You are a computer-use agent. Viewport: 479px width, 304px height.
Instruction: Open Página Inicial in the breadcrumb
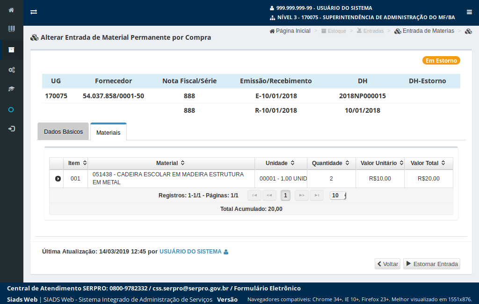pyautogui.click(x=290, y=31)
